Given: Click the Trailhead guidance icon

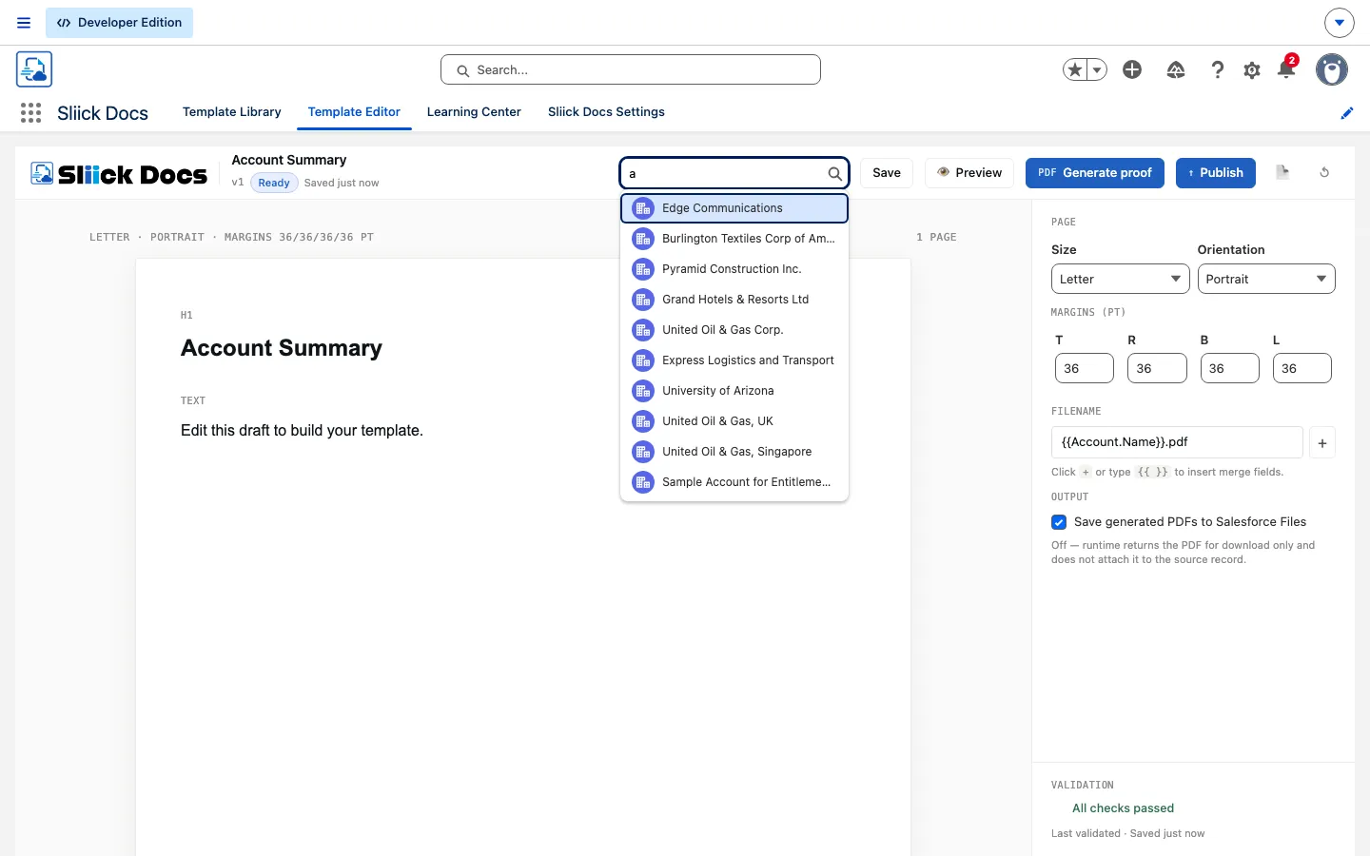Looking at the screenshot, I should coord(1176,69).
